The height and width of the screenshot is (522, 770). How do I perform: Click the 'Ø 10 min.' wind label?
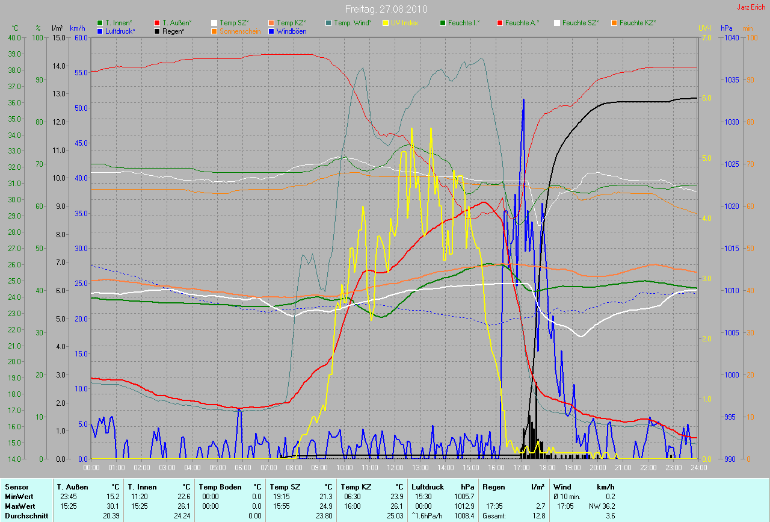coord(568,497)
